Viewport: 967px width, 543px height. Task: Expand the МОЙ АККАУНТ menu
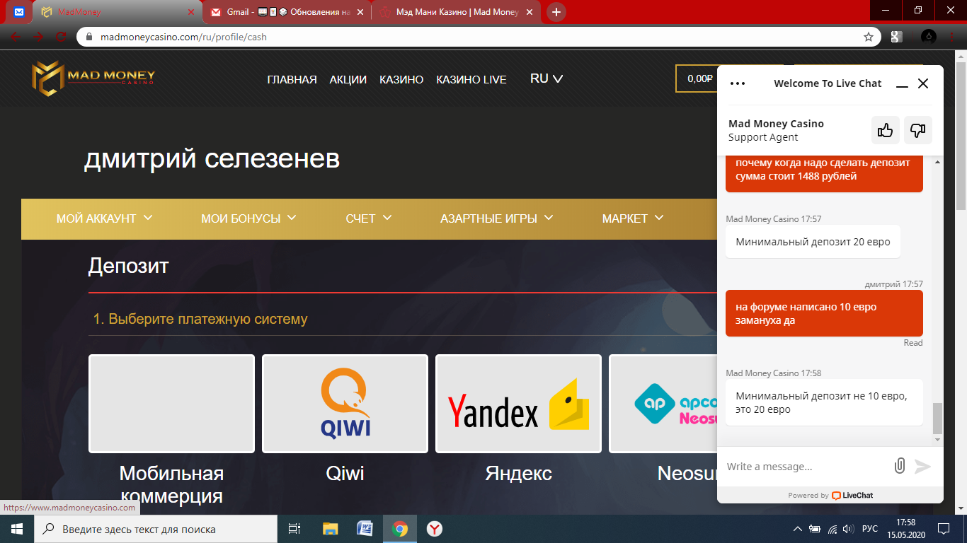point(105,218)
